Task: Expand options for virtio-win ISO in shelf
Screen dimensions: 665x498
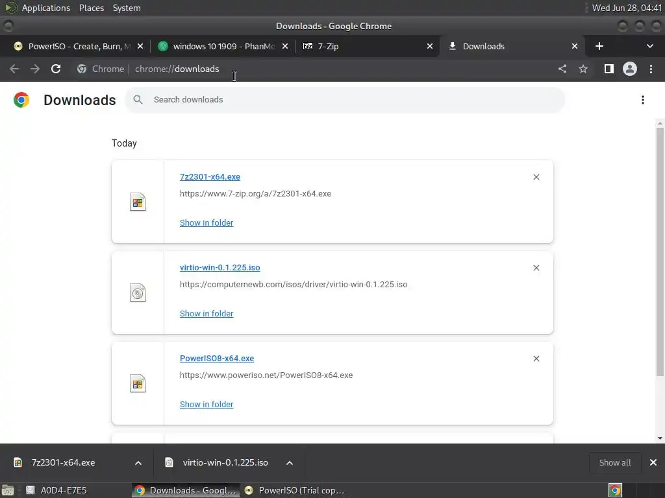Action: click(290, 463)
